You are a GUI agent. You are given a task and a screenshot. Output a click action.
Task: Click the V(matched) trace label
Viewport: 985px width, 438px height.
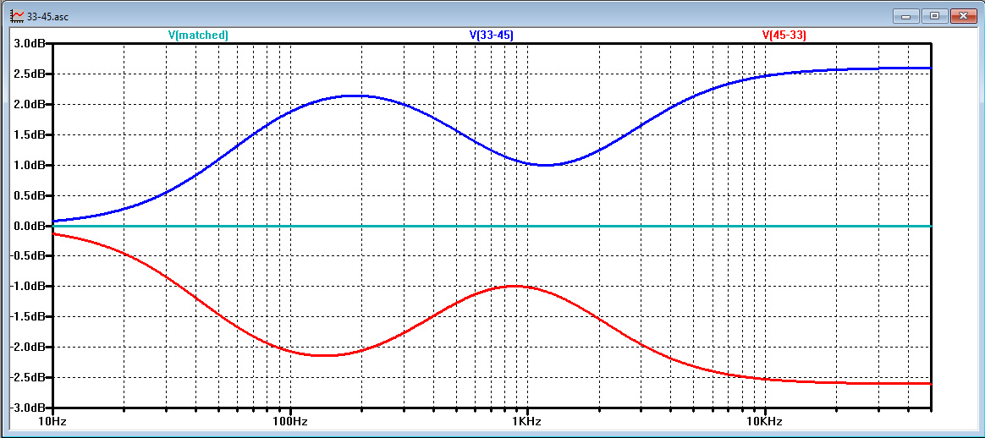pos(198,36)
